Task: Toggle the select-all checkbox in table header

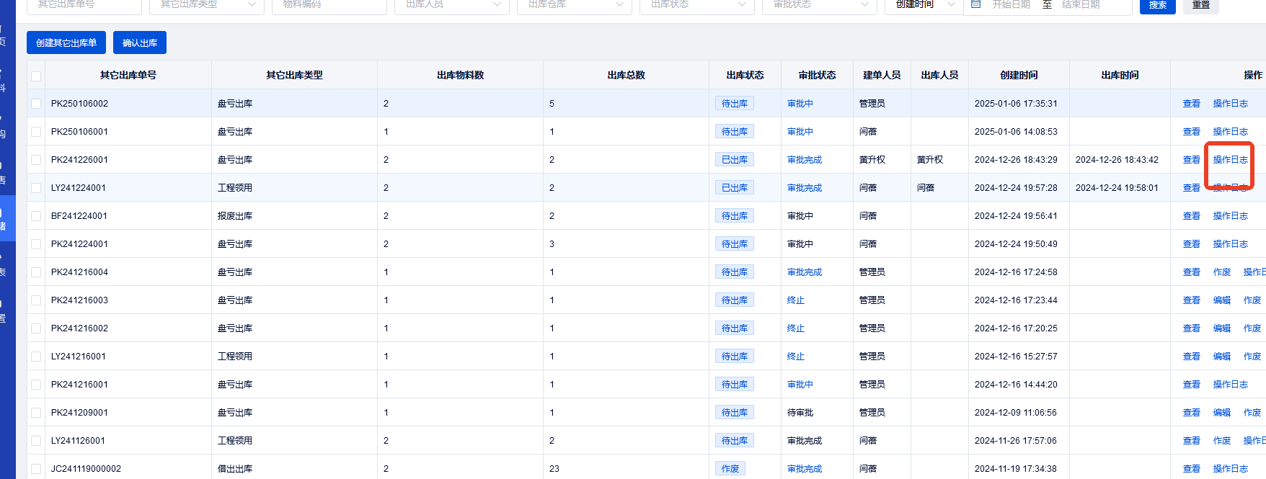Action: [x=36, y=76]
